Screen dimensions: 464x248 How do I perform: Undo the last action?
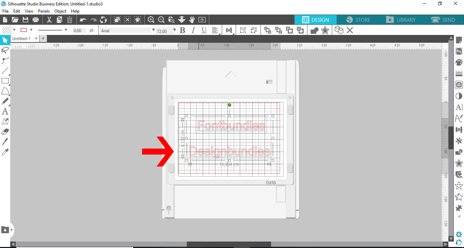click(x=83, y=20)
